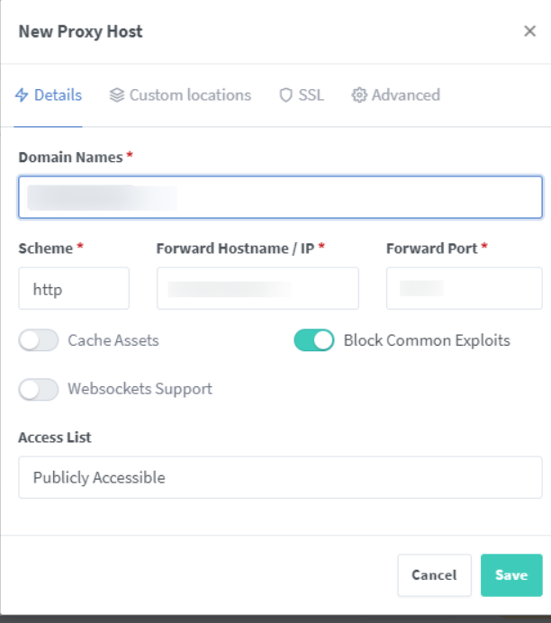Viewport: 551px width, 623px height.
Task: Click the Websockets Support label text
Action: pyautogui.click(x=140, y=389)
